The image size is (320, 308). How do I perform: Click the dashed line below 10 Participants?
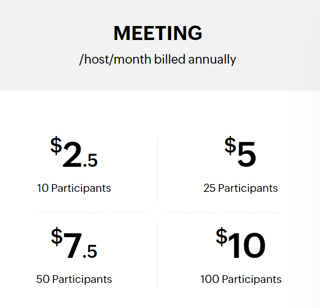coord(92,213)
